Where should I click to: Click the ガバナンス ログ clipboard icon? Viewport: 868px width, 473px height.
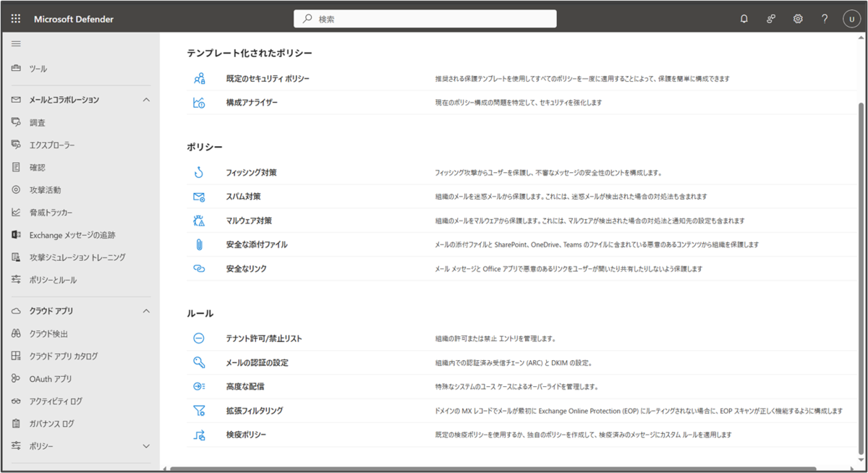coord(16,424)
